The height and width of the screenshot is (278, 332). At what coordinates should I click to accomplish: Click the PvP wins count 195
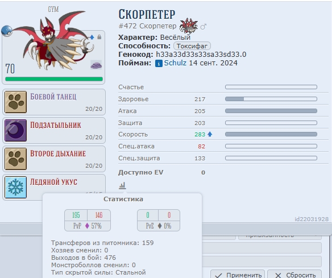coord(76,215)
